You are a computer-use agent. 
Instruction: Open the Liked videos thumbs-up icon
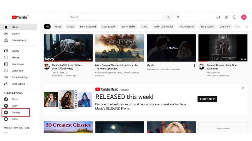pyautogui.click(x=6, y=84)
